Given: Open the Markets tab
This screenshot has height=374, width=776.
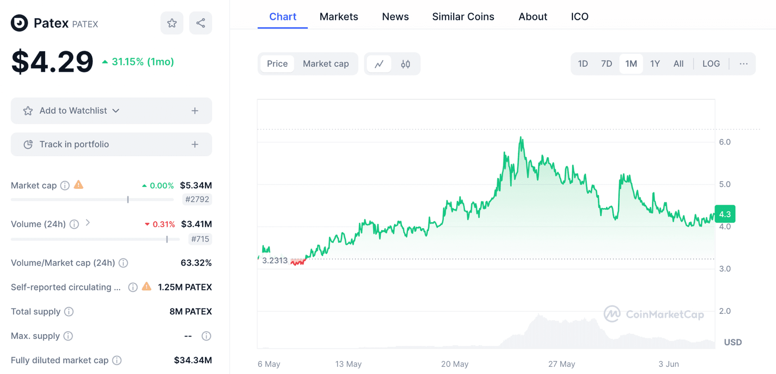Looking at the screenshot, I should tap(339, 17).
